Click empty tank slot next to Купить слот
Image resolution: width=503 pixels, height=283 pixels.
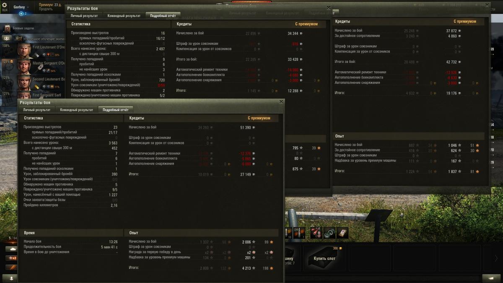(x=369, y=258)
